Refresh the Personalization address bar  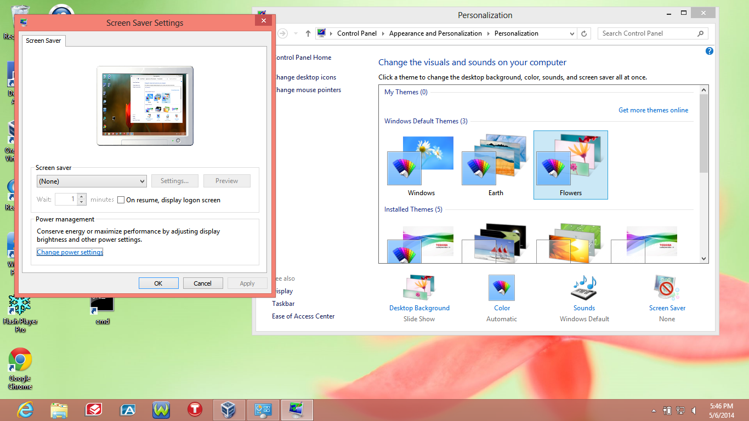(585, 33)
